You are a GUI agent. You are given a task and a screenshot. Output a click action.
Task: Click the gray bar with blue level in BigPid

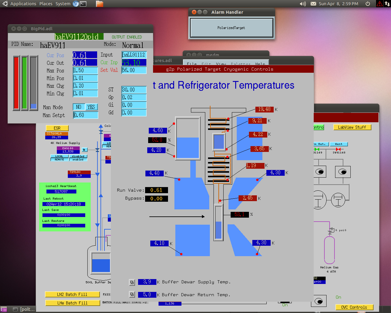[x=34, y=83]
